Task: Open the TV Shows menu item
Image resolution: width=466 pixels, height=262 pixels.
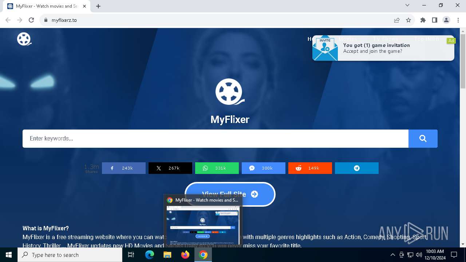Action: coord(386,39)
